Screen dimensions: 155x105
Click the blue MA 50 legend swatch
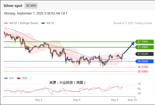(43, 23)
